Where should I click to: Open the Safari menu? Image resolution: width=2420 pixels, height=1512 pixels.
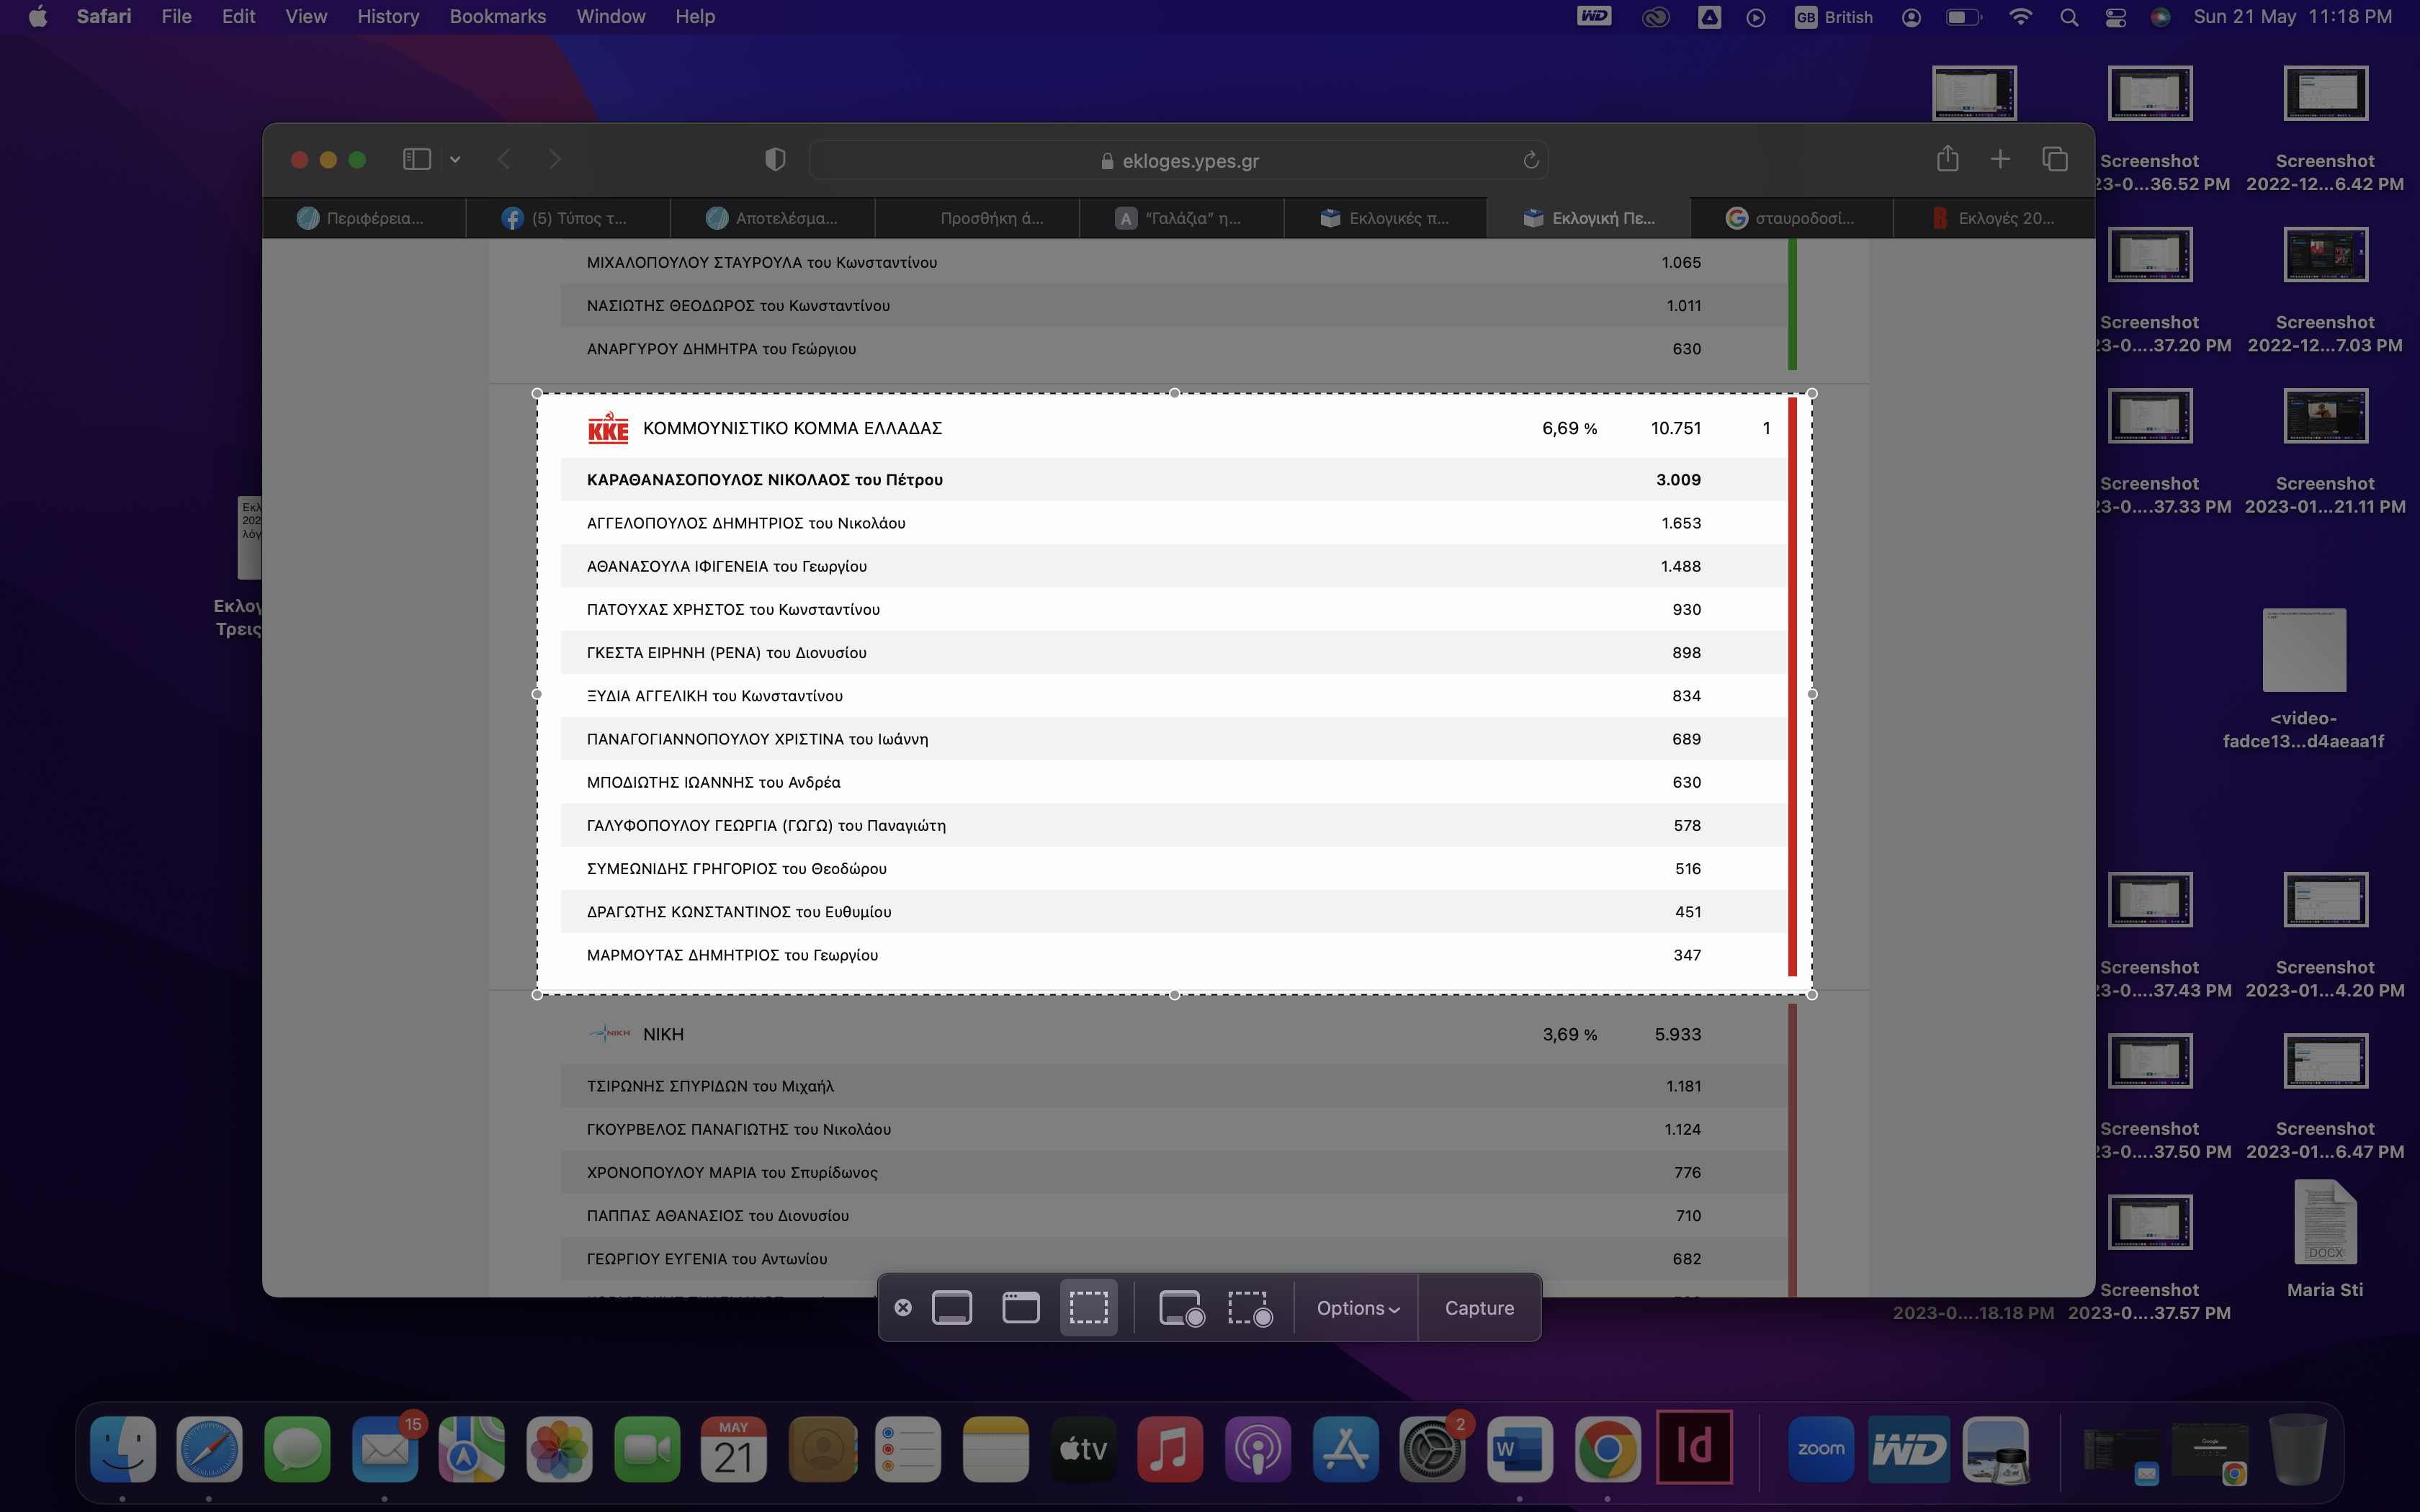[x=104, y=17]
